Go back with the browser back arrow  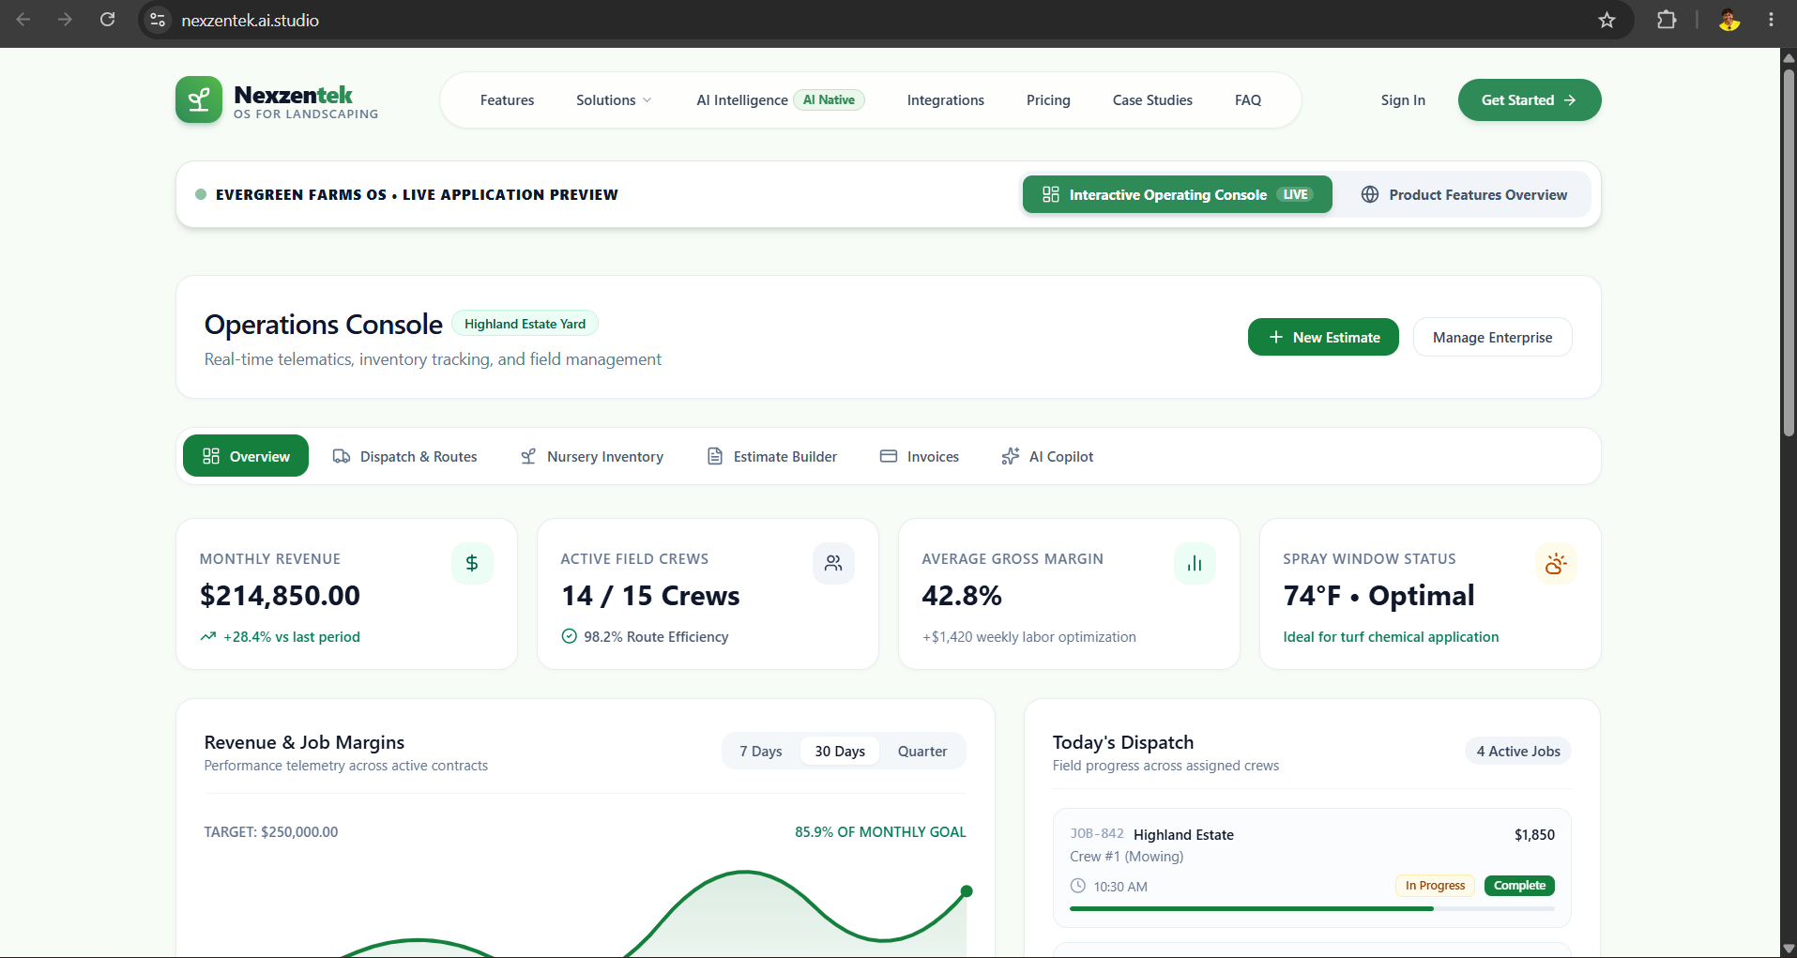point(23,20)
